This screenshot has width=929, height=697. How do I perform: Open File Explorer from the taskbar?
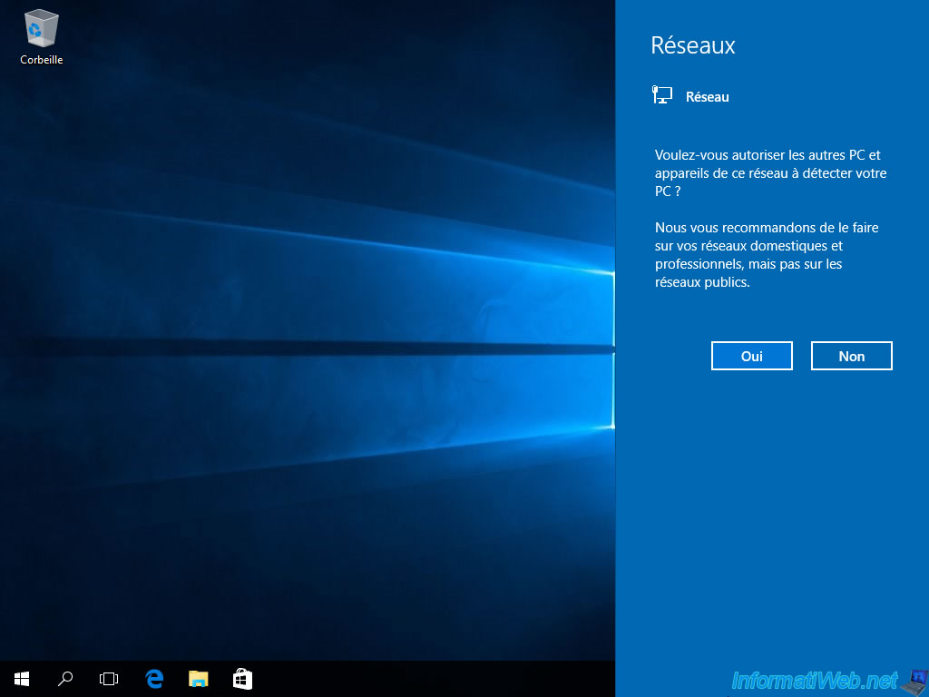[x=199, y=679]
